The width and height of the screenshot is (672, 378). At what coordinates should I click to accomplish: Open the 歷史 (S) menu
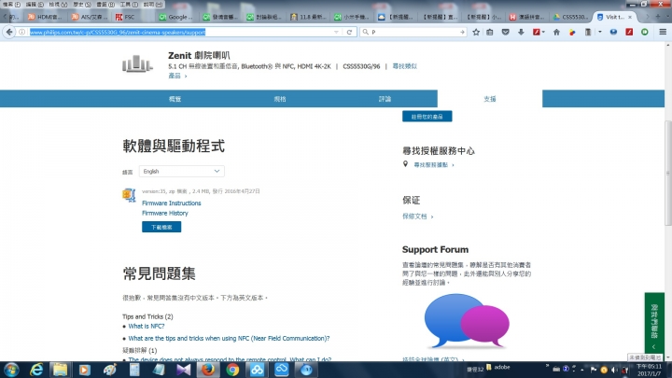click(x=81, y=5)
